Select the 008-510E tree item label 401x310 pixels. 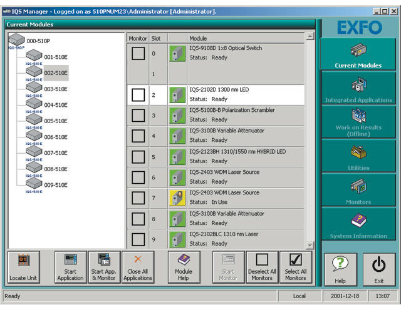[x=56, y=169]
